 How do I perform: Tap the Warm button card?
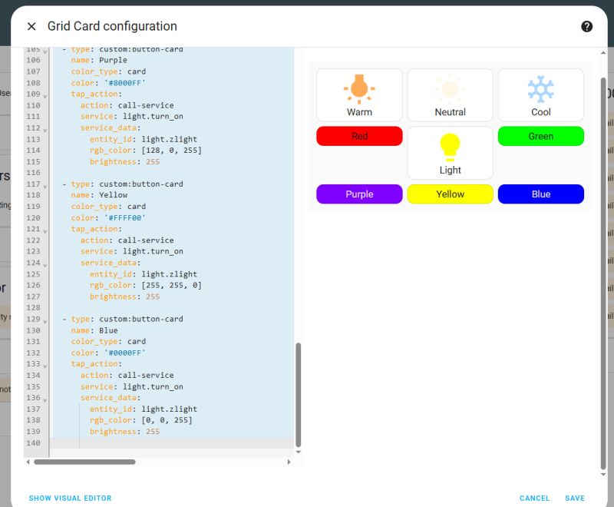coord(359,94)
